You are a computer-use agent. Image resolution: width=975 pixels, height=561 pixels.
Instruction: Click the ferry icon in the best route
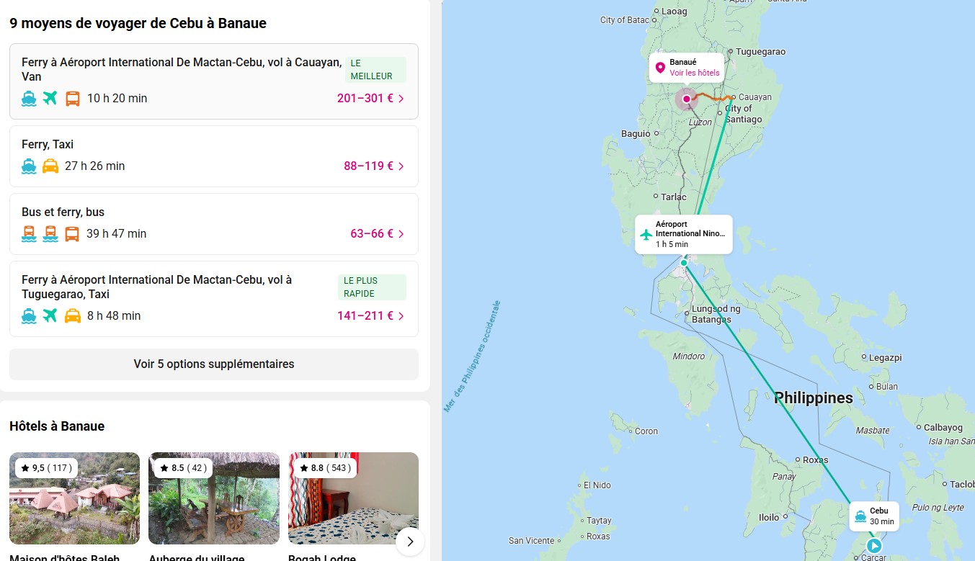tap(29, 99)
